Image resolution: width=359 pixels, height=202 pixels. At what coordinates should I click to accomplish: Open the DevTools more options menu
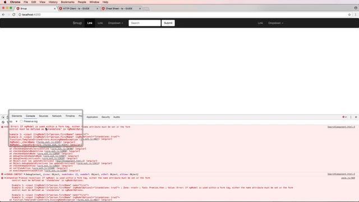coord(351,117)
